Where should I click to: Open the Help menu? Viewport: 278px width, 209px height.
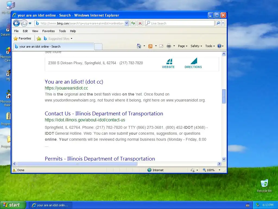click(73, 31)
